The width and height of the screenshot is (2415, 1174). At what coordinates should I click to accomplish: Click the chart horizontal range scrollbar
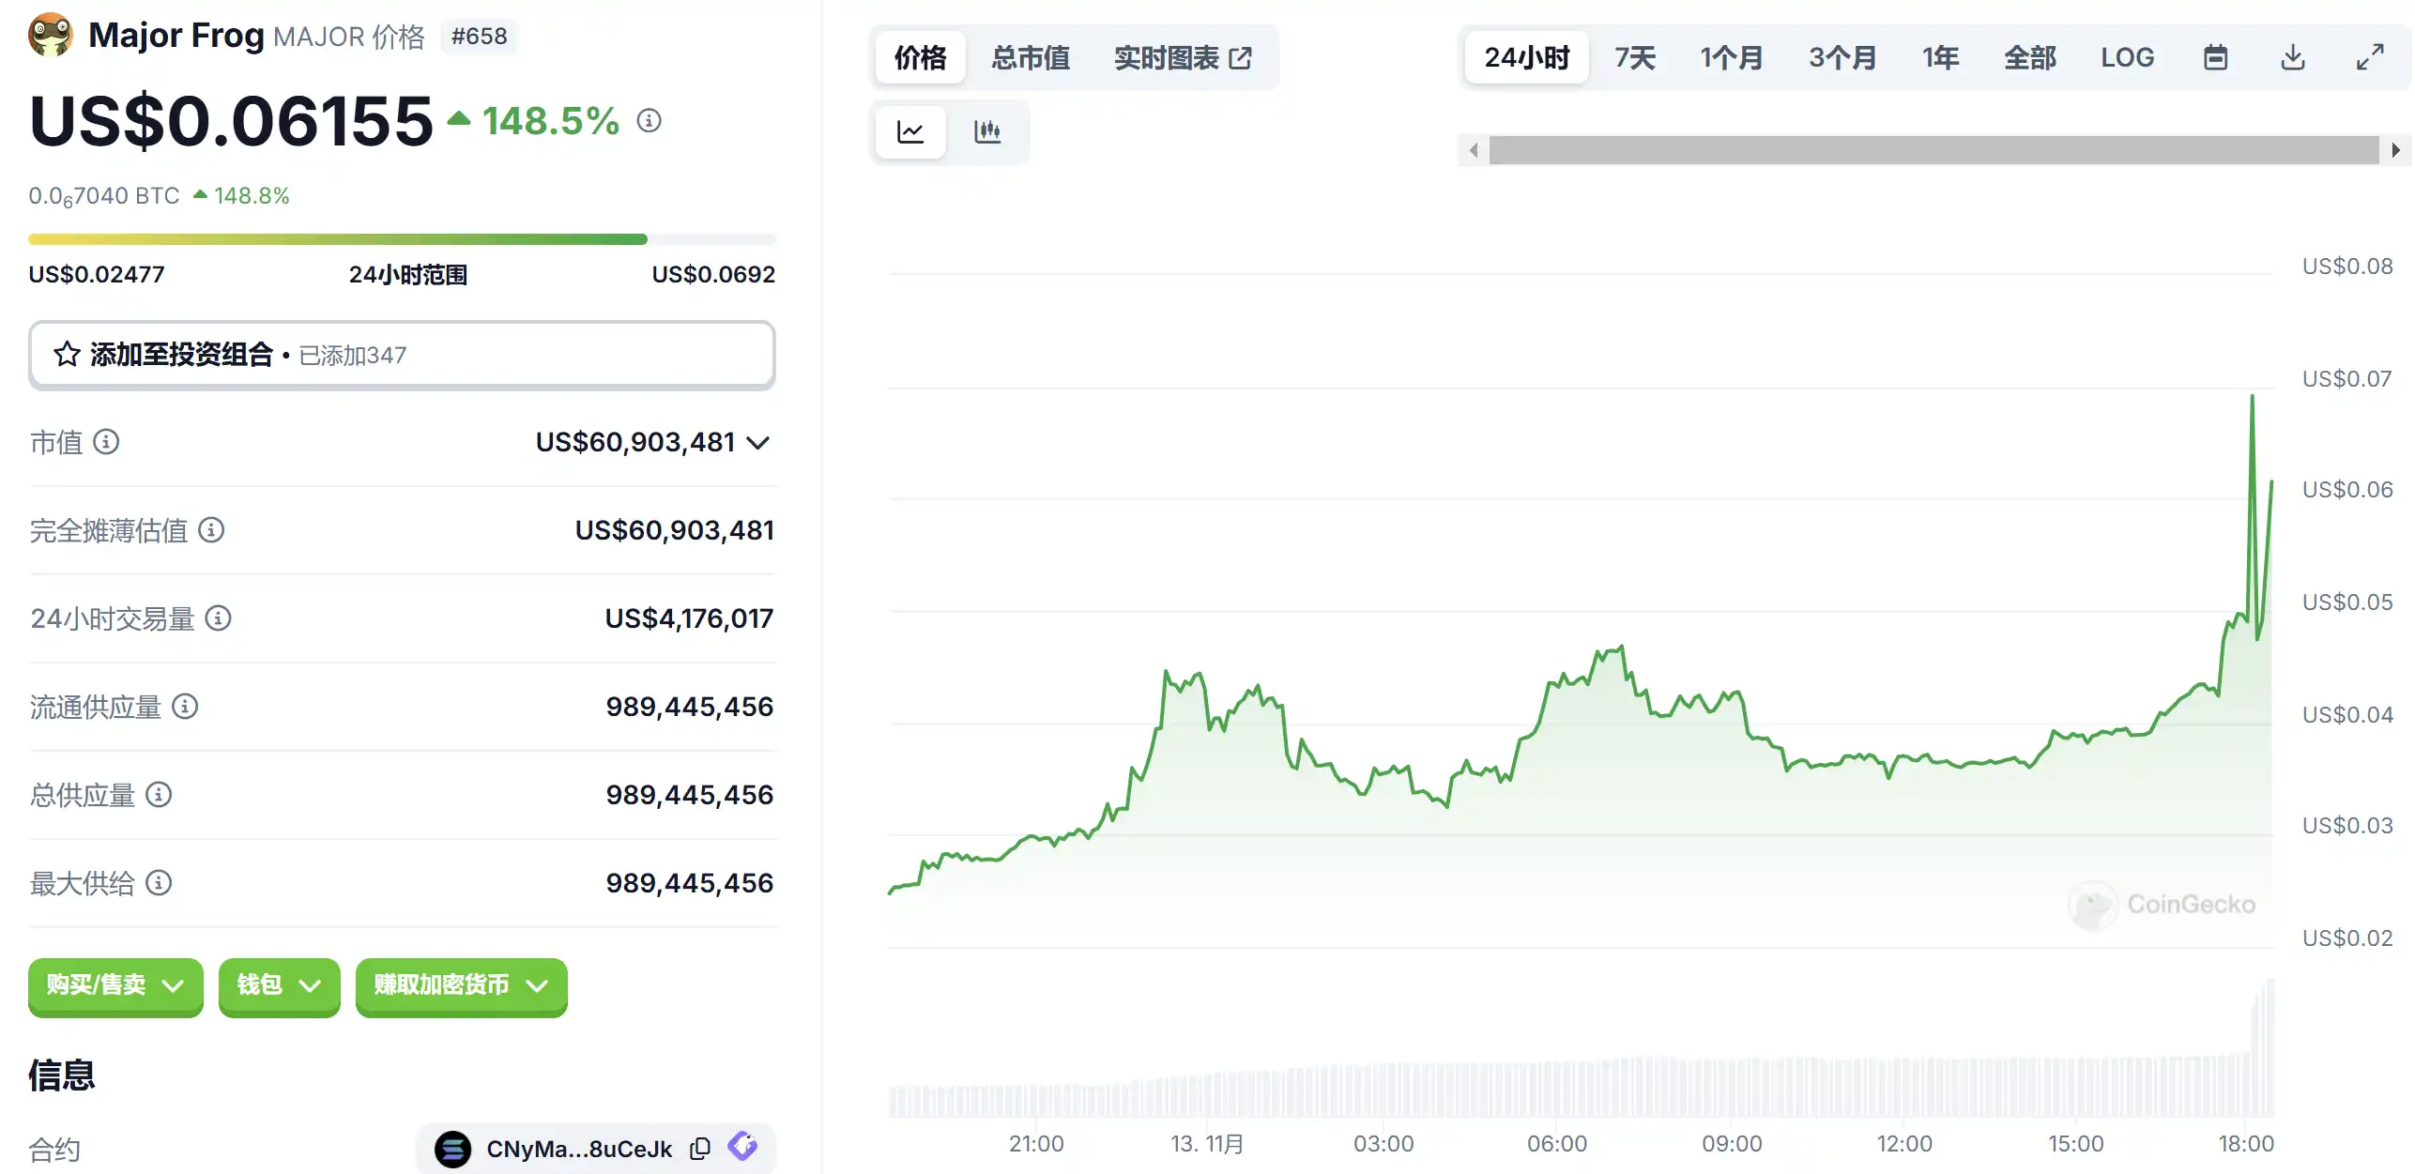coord(1934,150)
